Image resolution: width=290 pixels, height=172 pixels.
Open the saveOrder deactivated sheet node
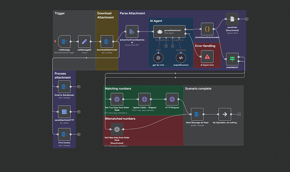[232, 19]
